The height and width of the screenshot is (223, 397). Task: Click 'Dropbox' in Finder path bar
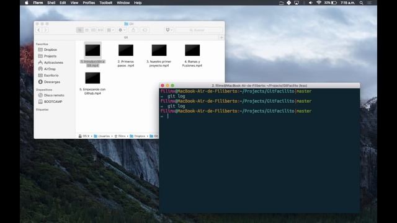(x=138, y=136)
